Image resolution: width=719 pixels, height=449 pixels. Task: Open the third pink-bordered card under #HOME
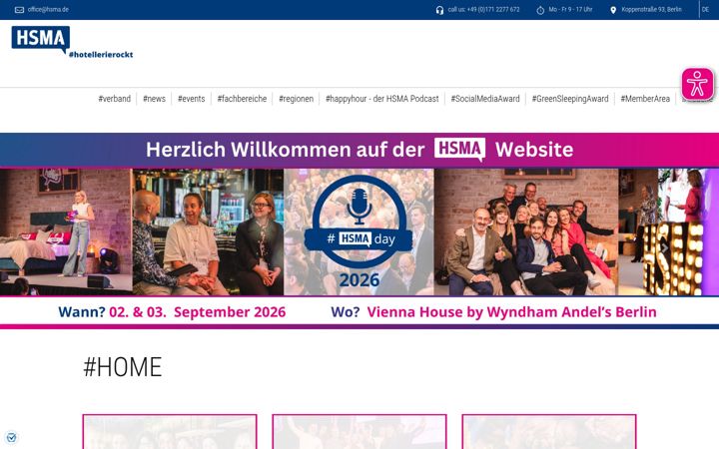549,432
